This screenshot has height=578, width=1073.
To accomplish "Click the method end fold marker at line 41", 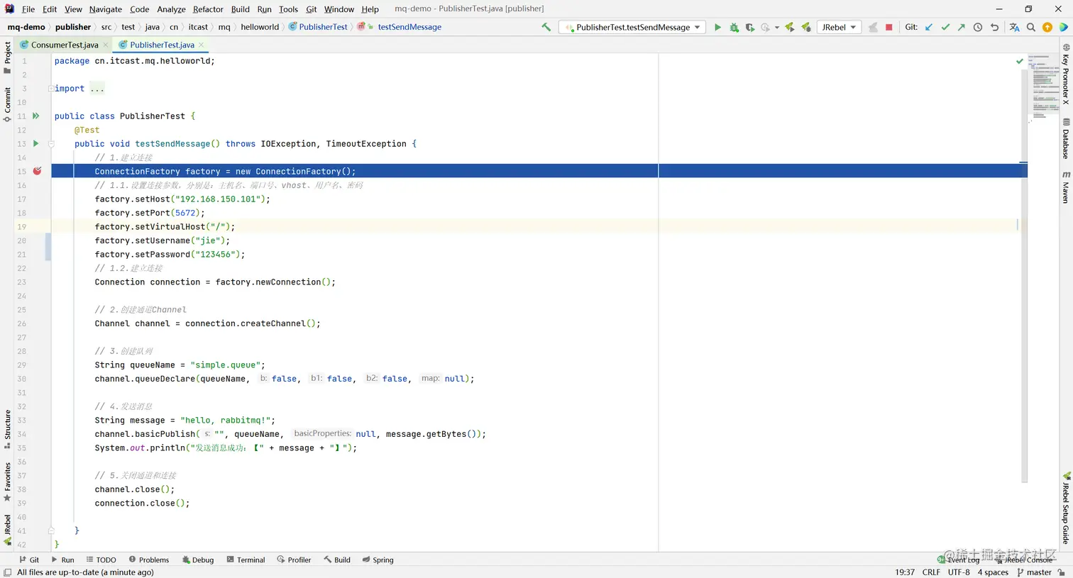I will point(51,530).
